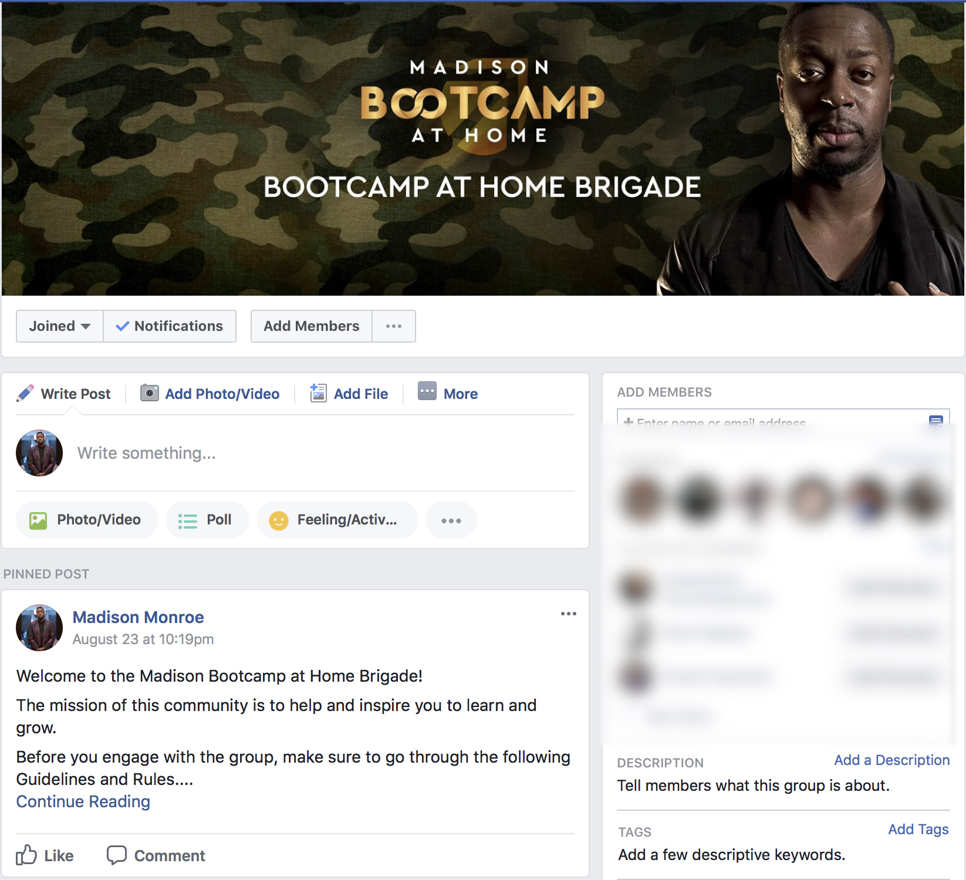966x880 pixels.
Task: Toggle the Notifications checkmark button
Action: coord(170,326)
